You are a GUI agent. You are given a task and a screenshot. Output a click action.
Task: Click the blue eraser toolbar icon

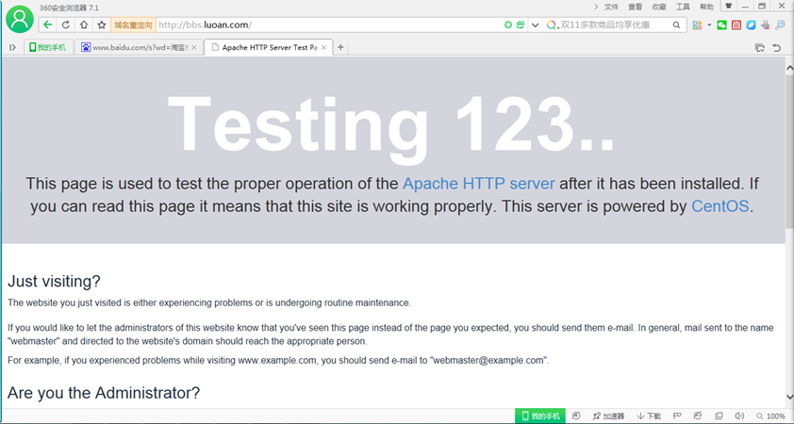[751, 24]
